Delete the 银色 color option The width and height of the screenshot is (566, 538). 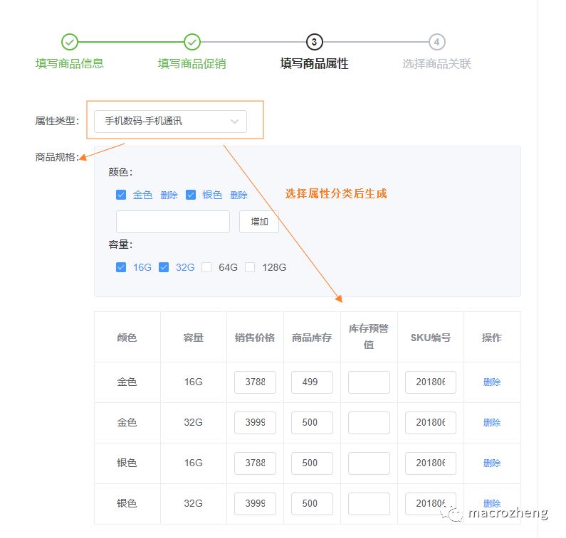(x=239, y=195)
